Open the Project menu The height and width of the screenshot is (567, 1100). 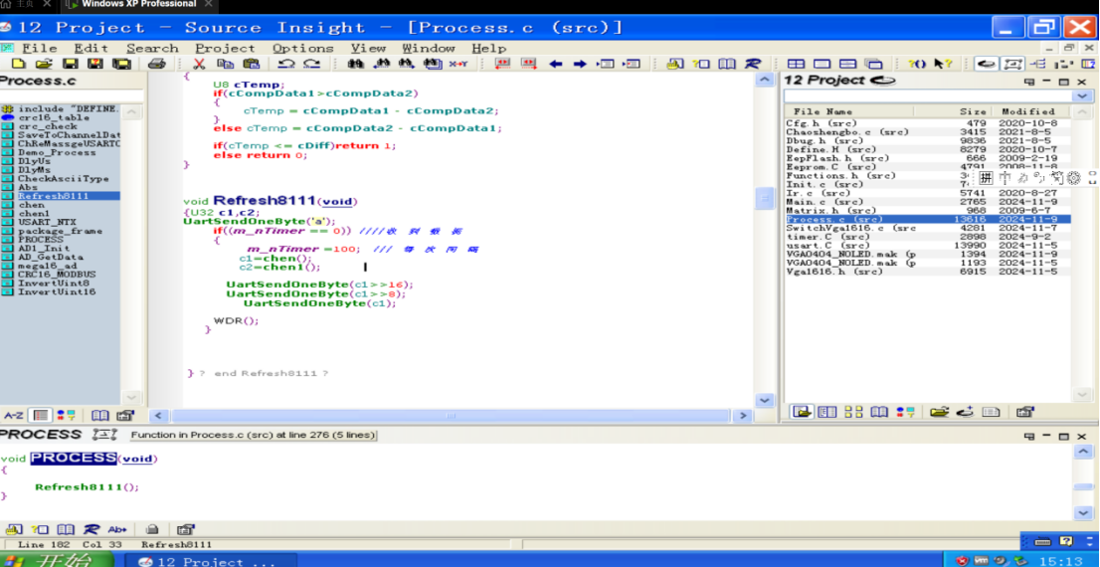pyautogui.click(x=225, y=48)
